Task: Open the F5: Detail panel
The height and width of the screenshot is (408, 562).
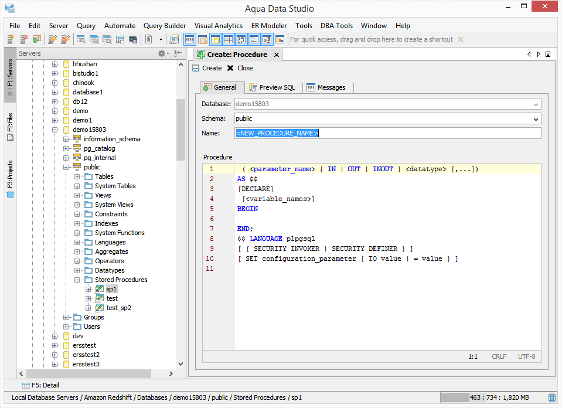Action: (40, 385)
